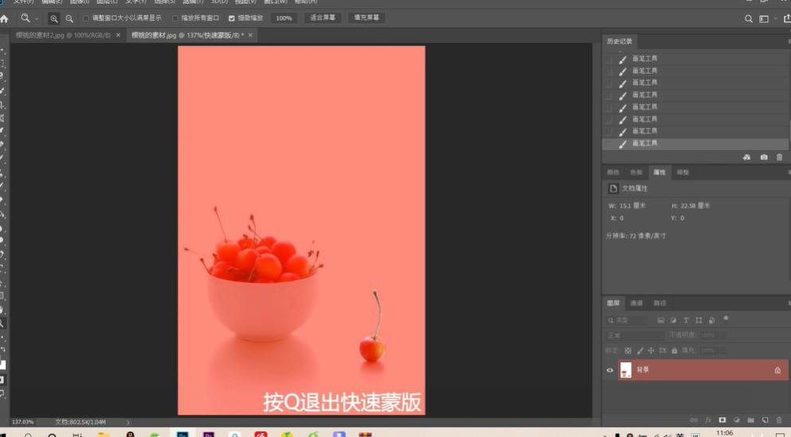The height and width of the screenshot is (437, 791).
Task: Select the zoom in magnifier mode
Action: 53,18
